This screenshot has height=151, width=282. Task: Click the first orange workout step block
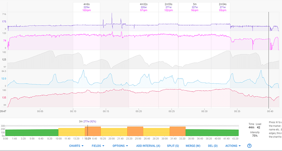[x=93, y=131]
